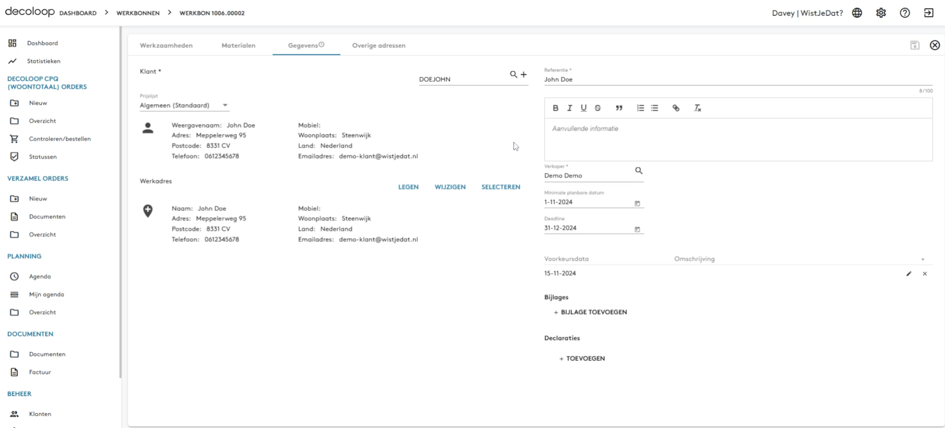This screenshot has height=428, width=945.
Task: Open the Overige adressen tab
Action: click(379, 45)
